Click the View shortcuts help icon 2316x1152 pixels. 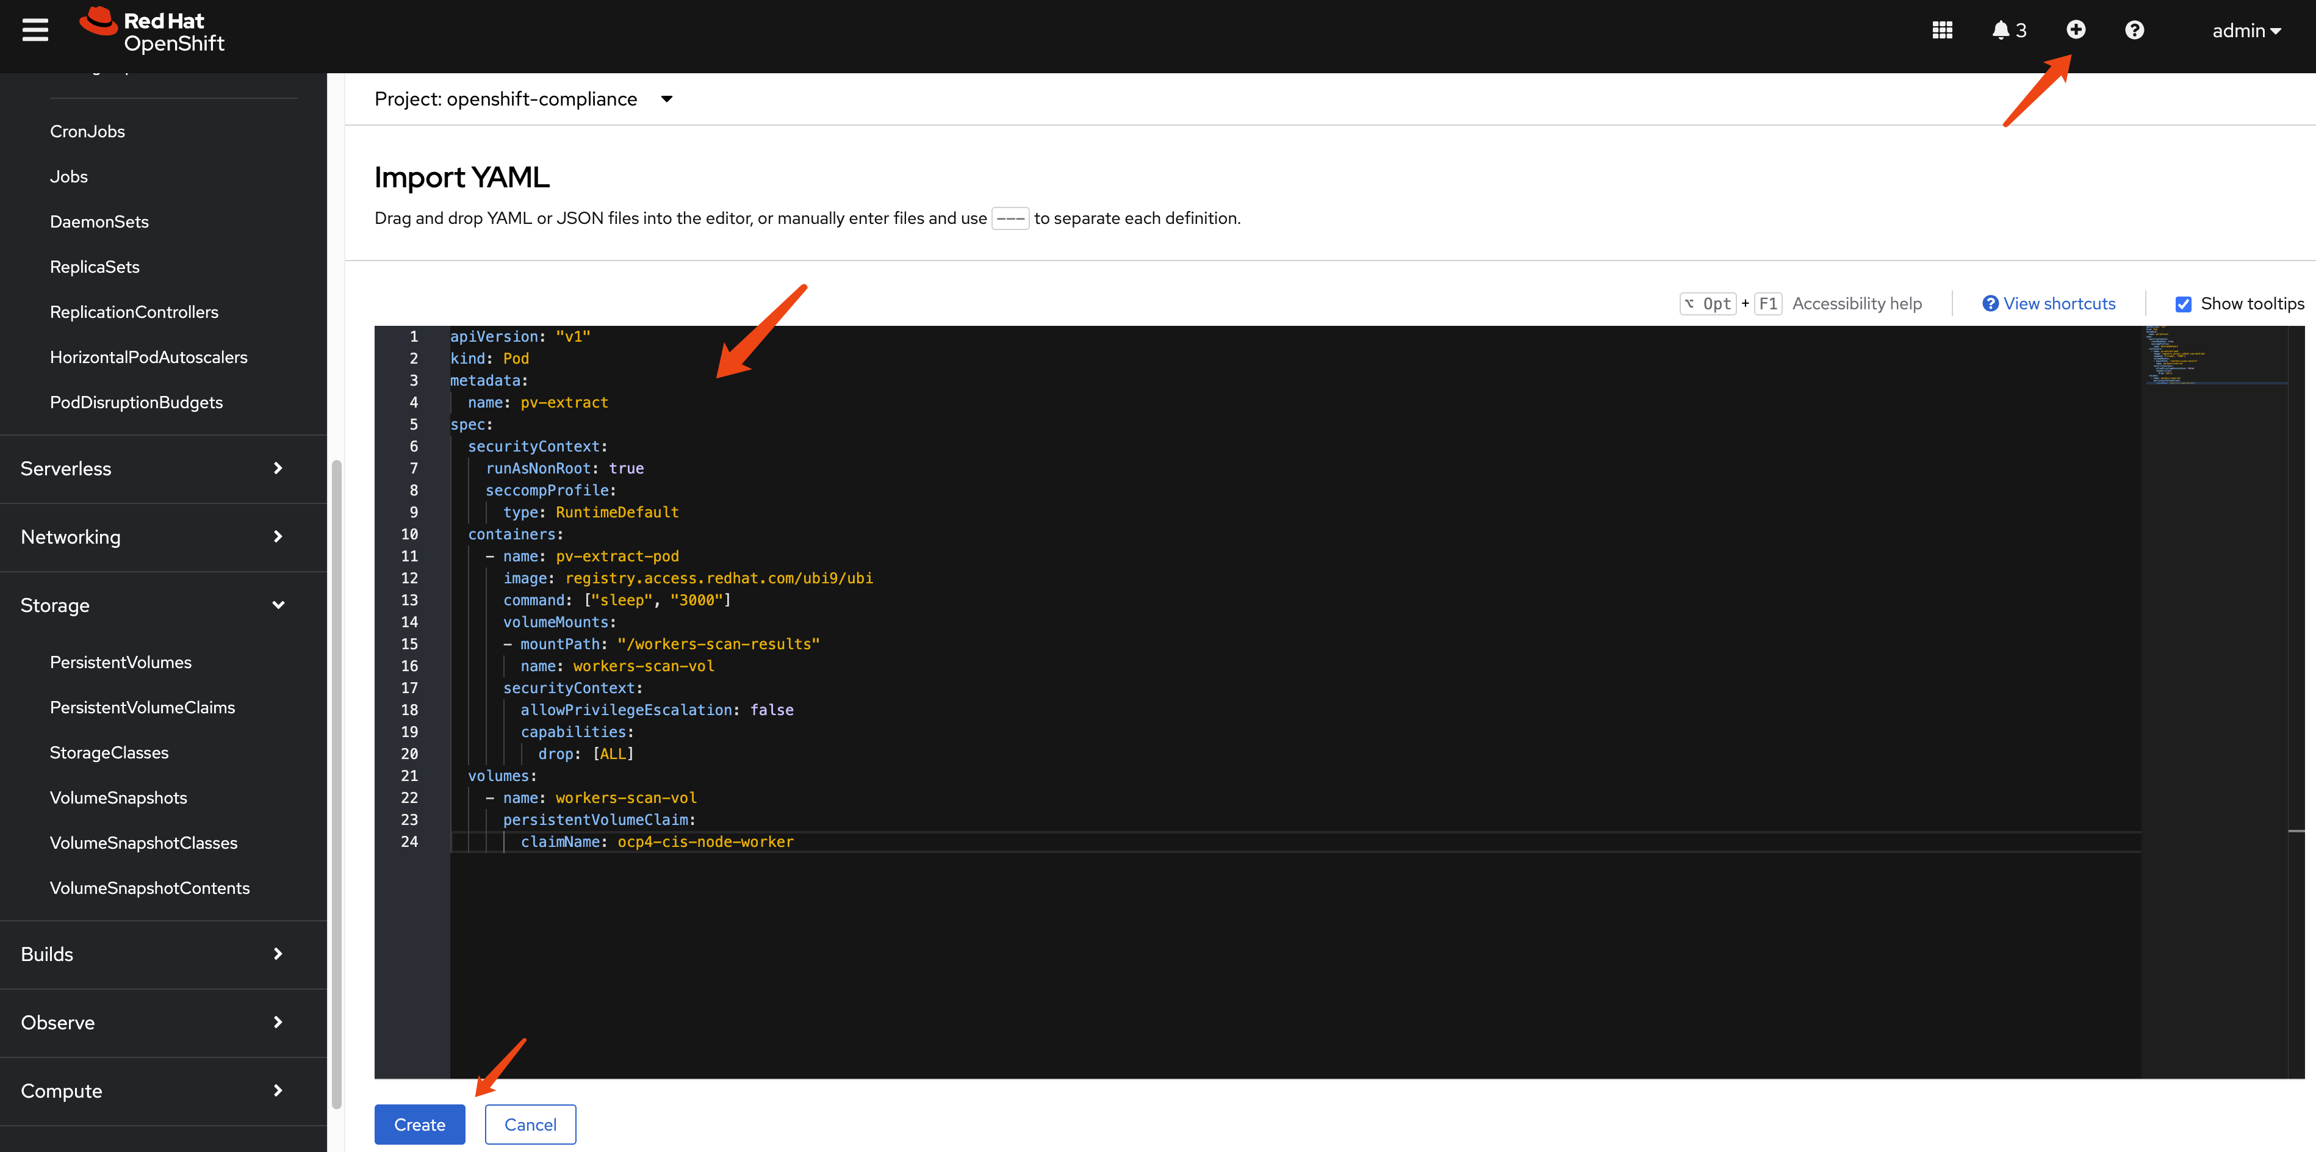1991,304
